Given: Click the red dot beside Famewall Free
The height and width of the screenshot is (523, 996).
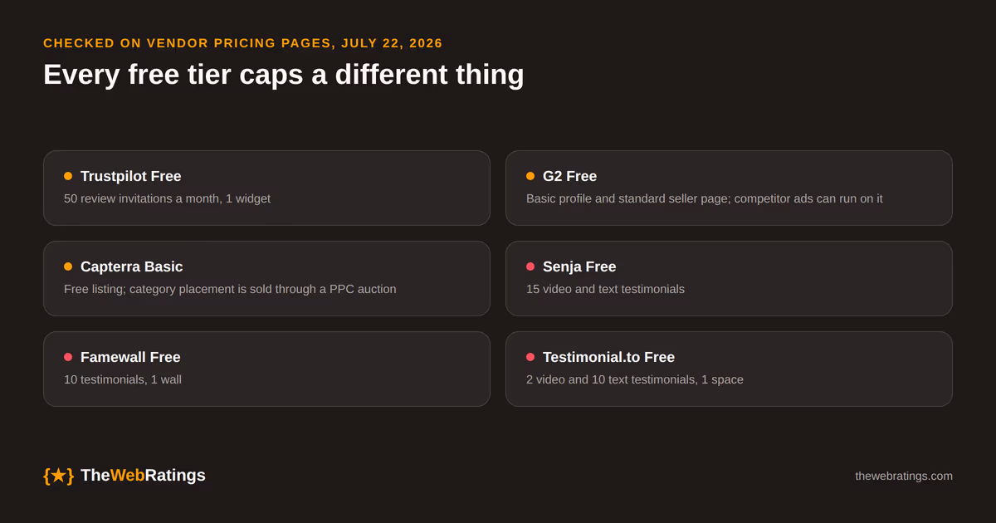Looking at the screenshot, I should click(x=68, y=357).
